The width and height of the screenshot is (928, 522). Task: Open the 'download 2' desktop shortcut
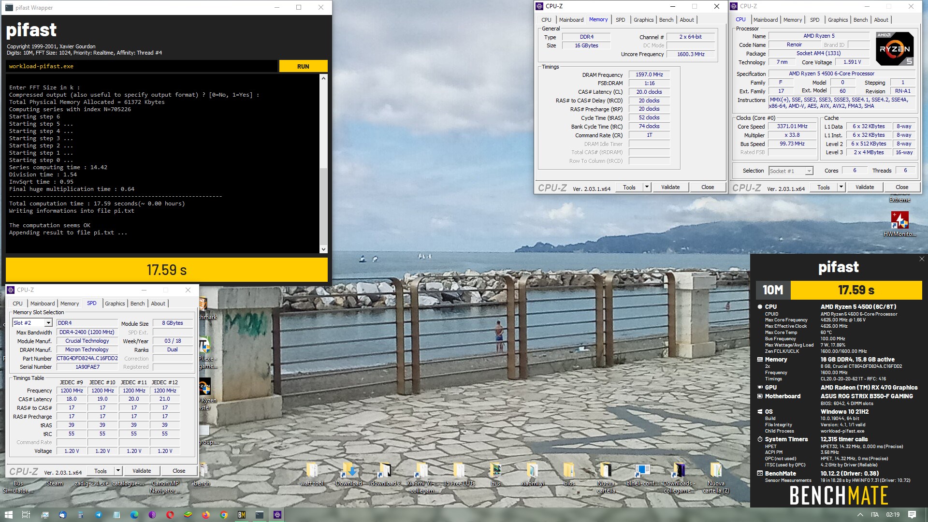pos(385,474)
